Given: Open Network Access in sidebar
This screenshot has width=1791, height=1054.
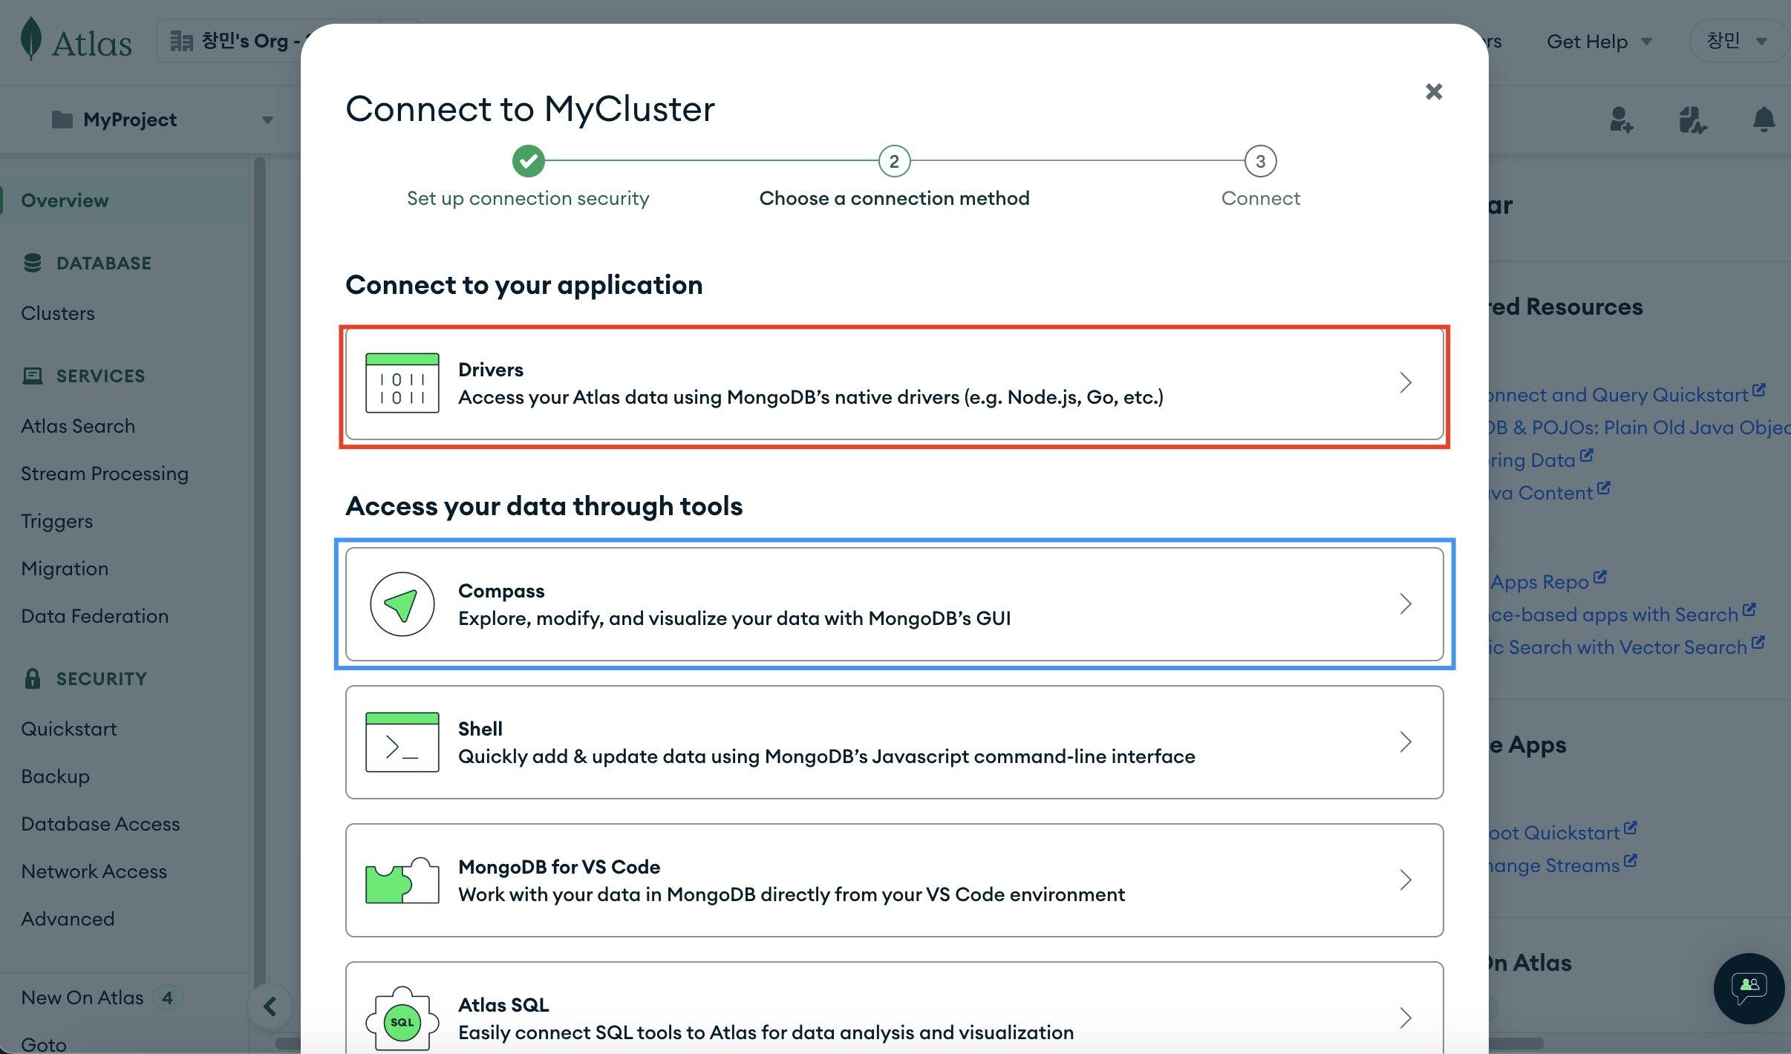Looking at the screenshot, I should [94, 871].
